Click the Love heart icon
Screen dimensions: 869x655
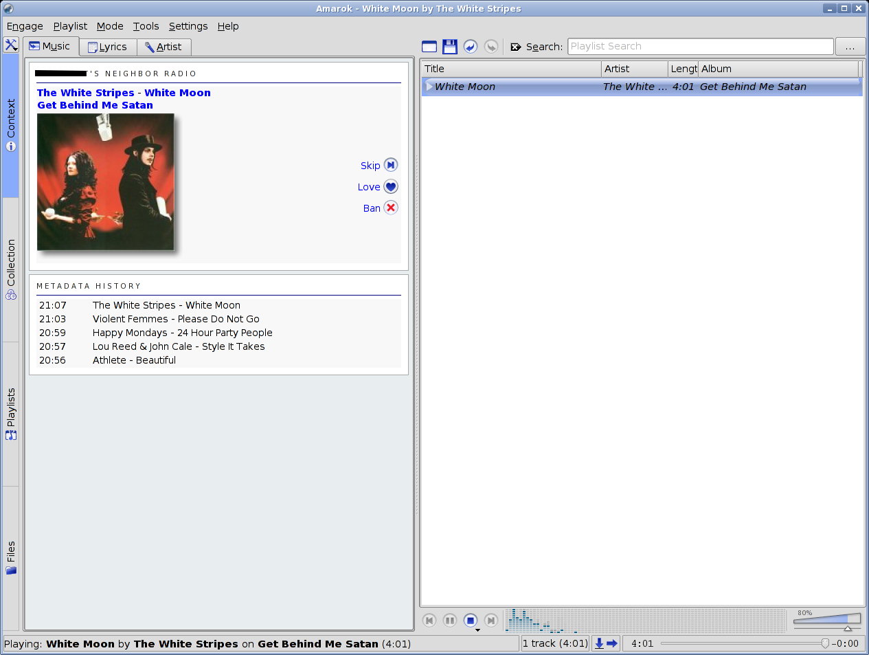tap(391, 186)
